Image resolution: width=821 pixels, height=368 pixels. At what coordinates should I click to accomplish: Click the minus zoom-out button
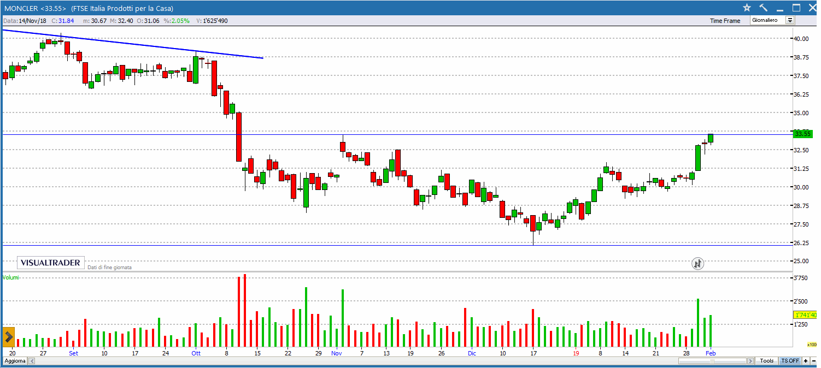[x=813, y=361]
